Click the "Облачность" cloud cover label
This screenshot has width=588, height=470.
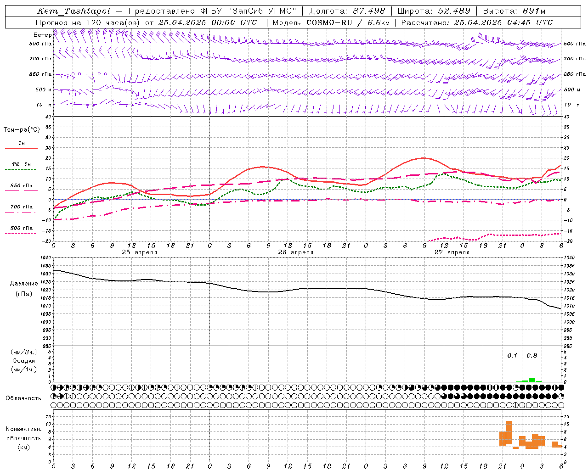(x=23, y=398)
